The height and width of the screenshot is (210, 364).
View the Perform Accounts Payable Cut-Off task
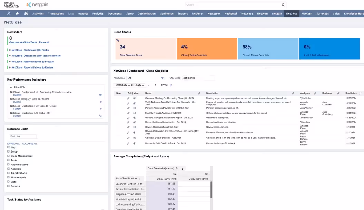[135, 108]
